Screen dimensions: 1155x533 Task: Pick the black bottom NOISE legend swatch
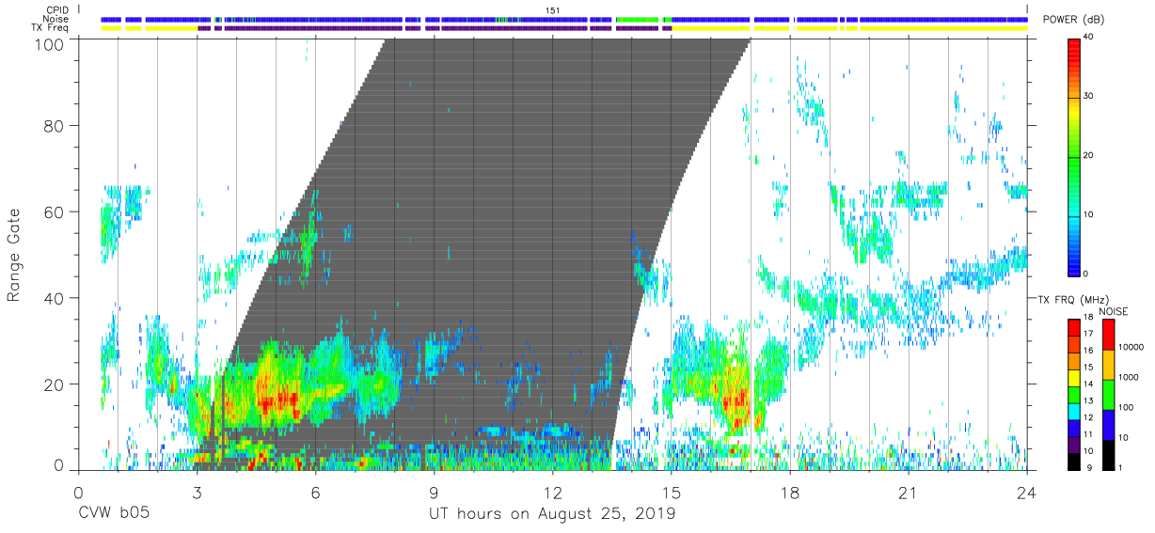coord(1107,455)
